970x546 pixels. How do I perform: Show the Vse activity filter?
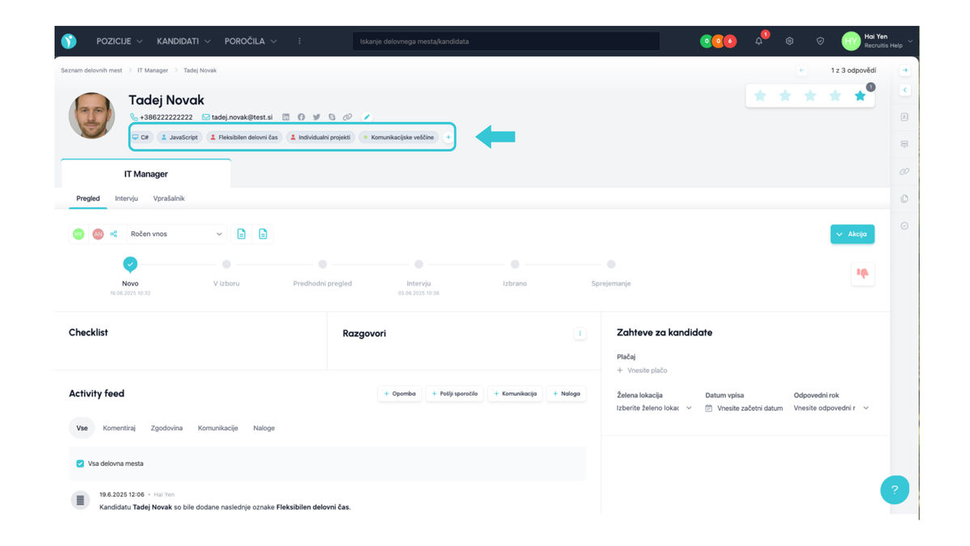click(82, 428)
